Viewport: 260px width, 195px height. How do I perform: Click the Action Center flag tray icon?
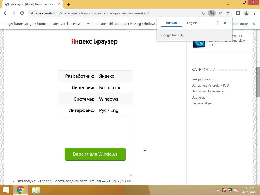[x=224, y=190]
